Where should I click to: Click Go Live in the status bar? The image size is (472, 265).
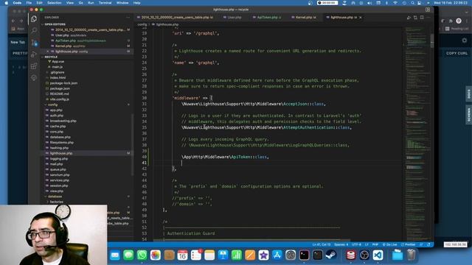click(x=390, y=244)
